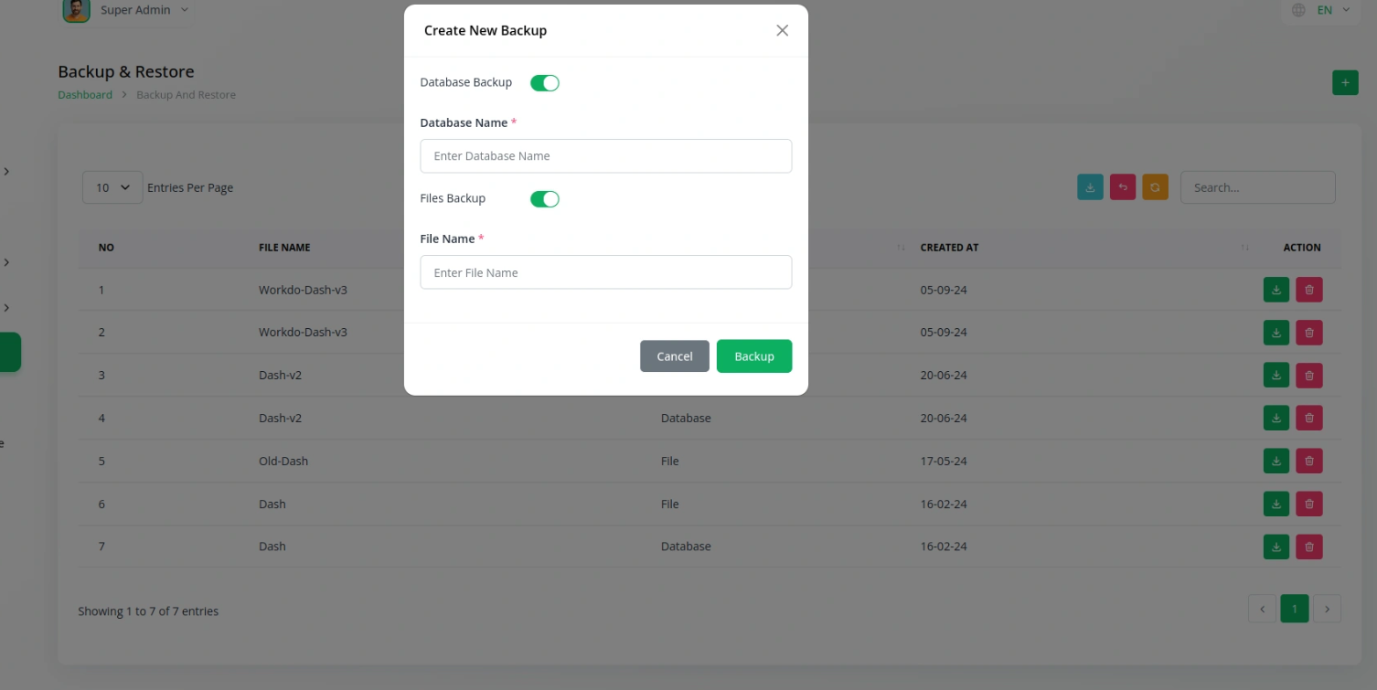Viewport: 1377px width, 690px height.
Task: Delete Dash backup in row 7
Action: (1309, 547)
